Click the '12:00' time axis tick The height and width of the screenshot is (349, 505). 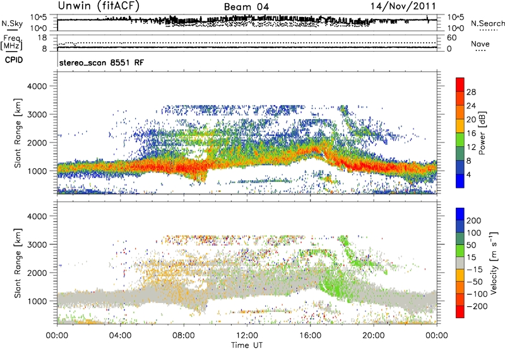(x=247, y=336)
